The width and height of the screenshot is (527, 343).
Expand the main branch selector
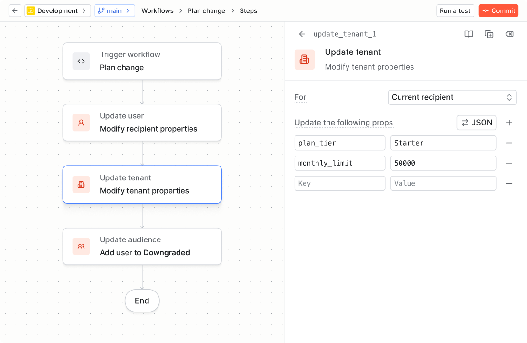[x=115, y=10]
